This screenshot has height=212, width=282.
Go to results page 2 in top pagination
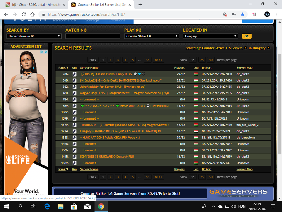tap(110, 60)
